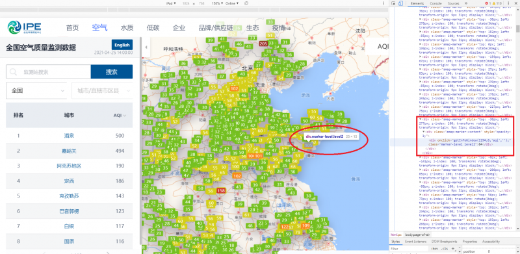Toggle the :hov element state option
The image size is (520, 254).
(434, 248)
